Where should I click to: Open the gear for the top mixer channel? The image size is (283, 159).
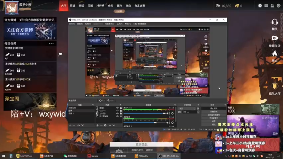tap(172, 113)
